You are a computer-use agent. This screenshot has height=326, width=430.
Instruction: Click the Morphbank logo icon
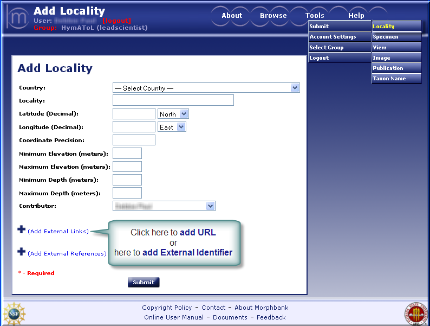(x=18, y=17)
